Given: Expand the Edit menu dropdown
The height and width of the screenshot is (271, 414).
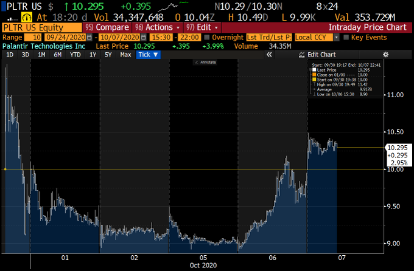Looking at the screenshot, I should coord(202,27).
